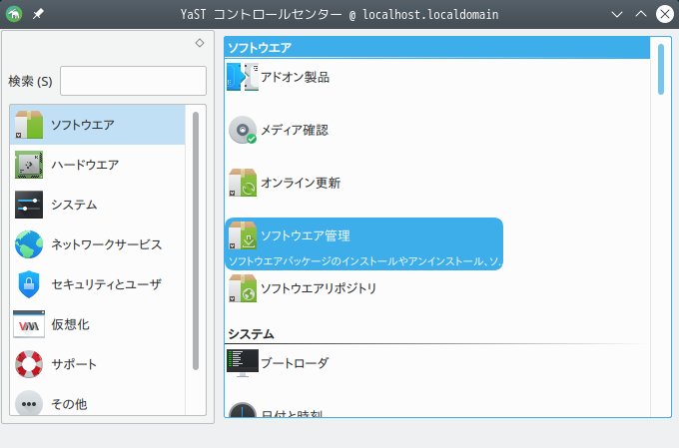679x448 pixels.
Task: Select 仮想化 category label
Action: [x=70, y=324]
